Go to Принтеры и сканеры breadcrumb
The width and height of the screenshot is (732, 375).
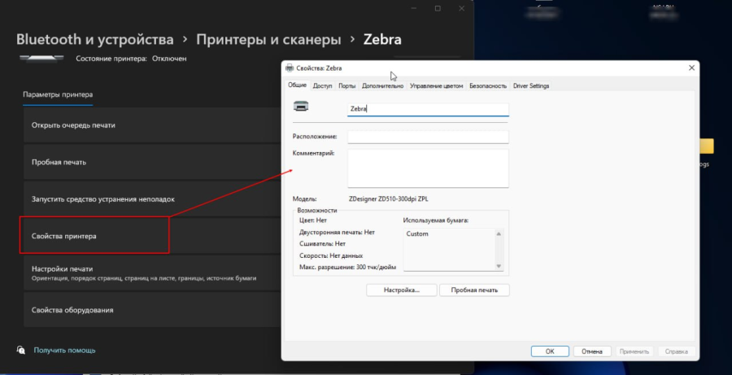[x=268, y=39]
